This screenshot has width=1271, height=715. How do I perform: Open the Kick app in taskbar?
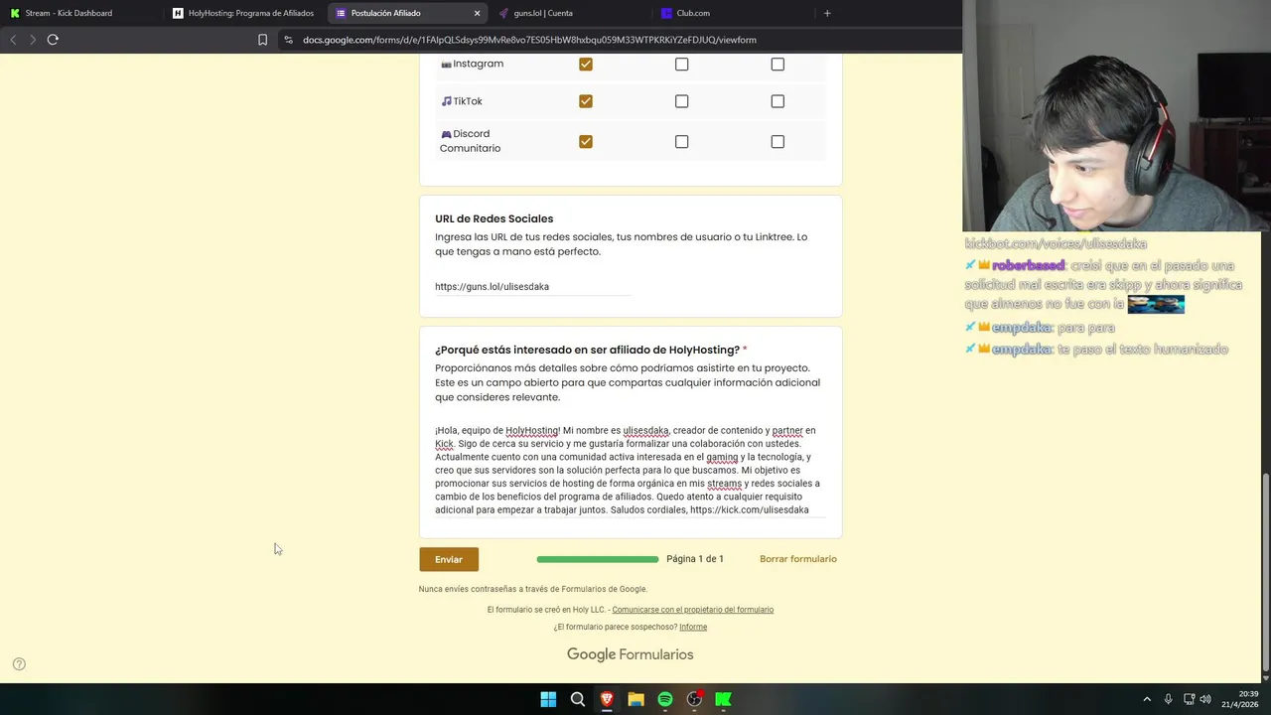click(724, 699)
